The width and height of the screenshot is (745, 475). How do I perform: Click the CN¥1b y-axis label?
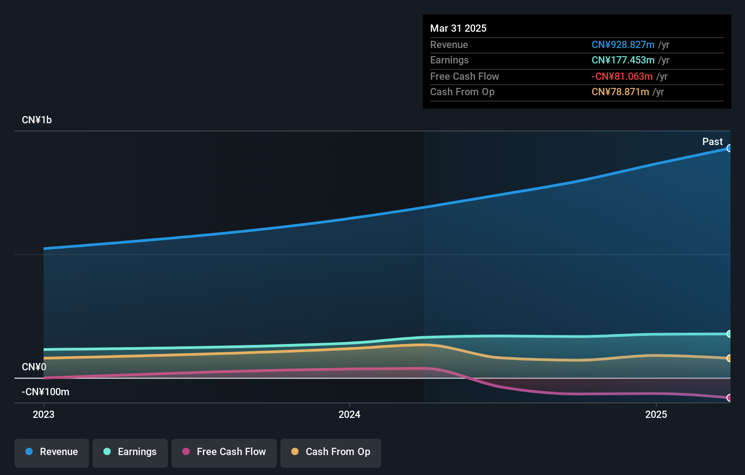click(37, 120)
